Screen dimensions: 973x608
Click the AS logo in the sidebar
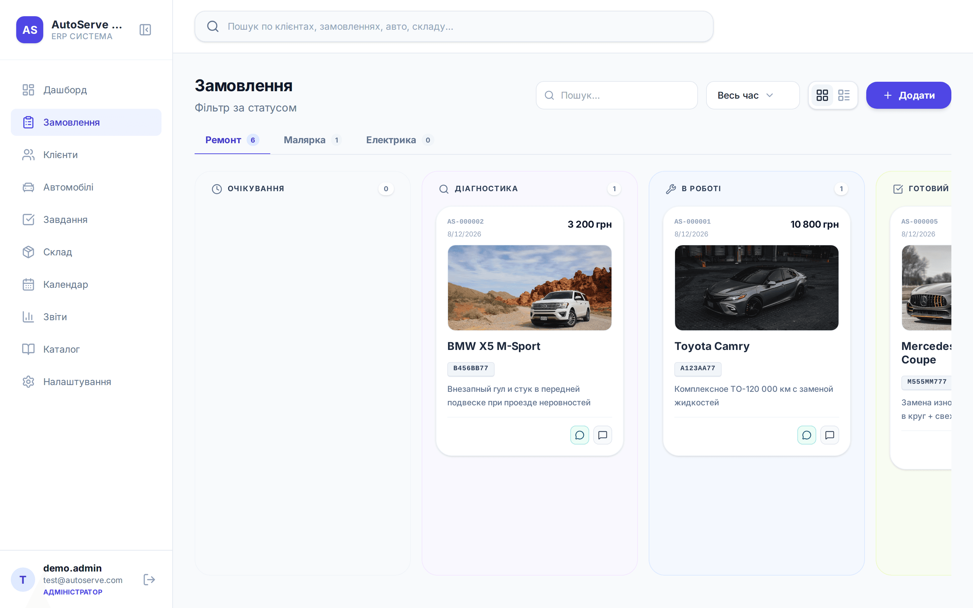(30, 30)
